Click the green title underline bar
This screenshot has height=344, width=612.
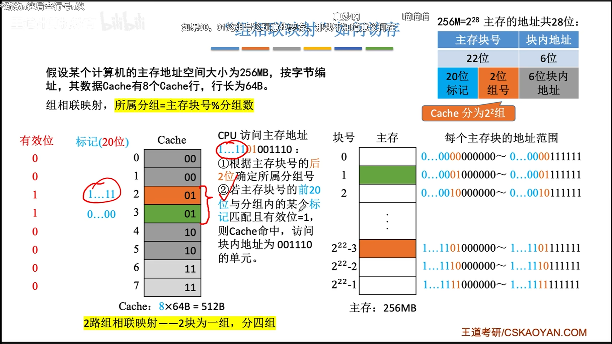[x=379, y=49]
